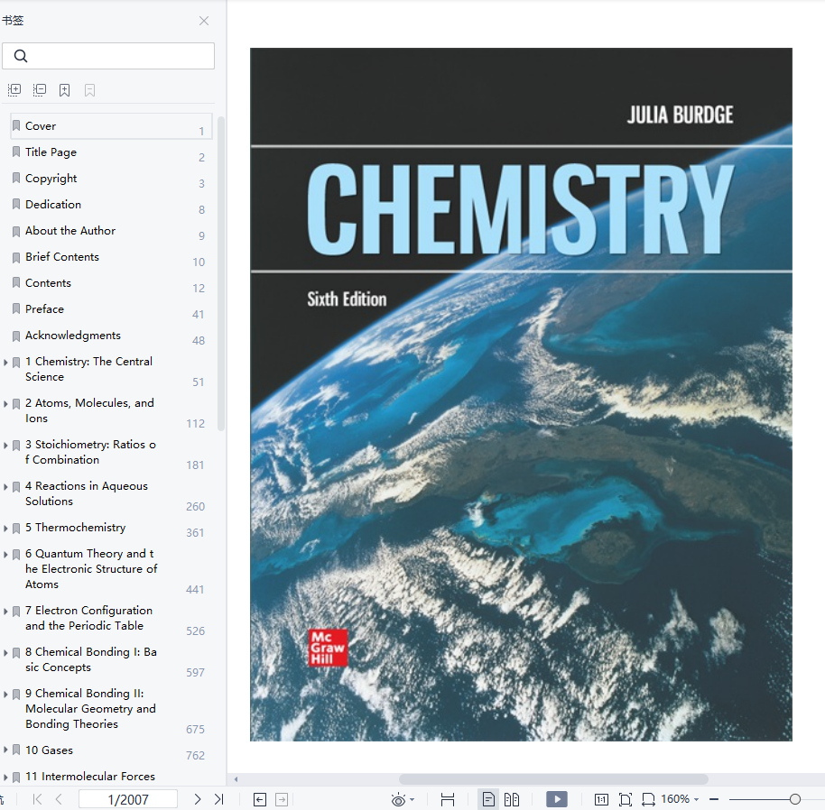Go to the first page

click(x=37, y=799)
